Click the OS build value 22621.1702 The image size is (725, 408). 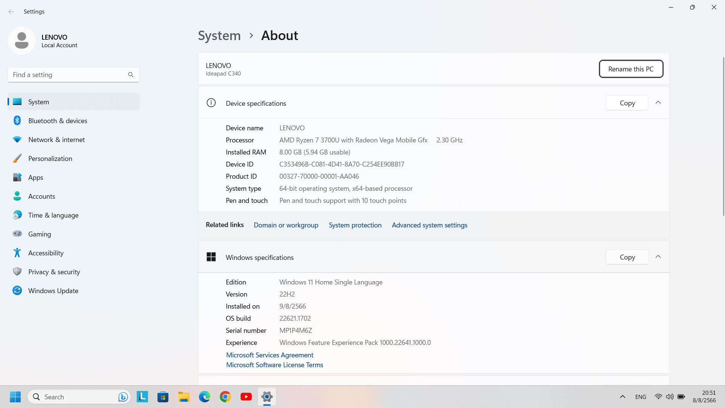(295, 318)
